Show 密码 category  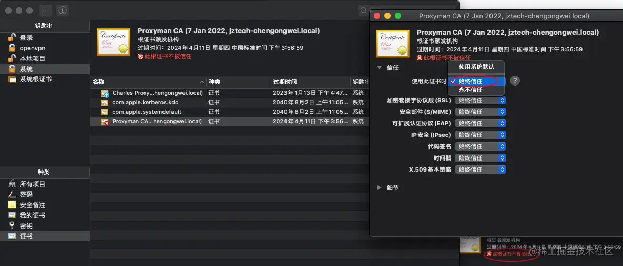click(x=45, y=195)
